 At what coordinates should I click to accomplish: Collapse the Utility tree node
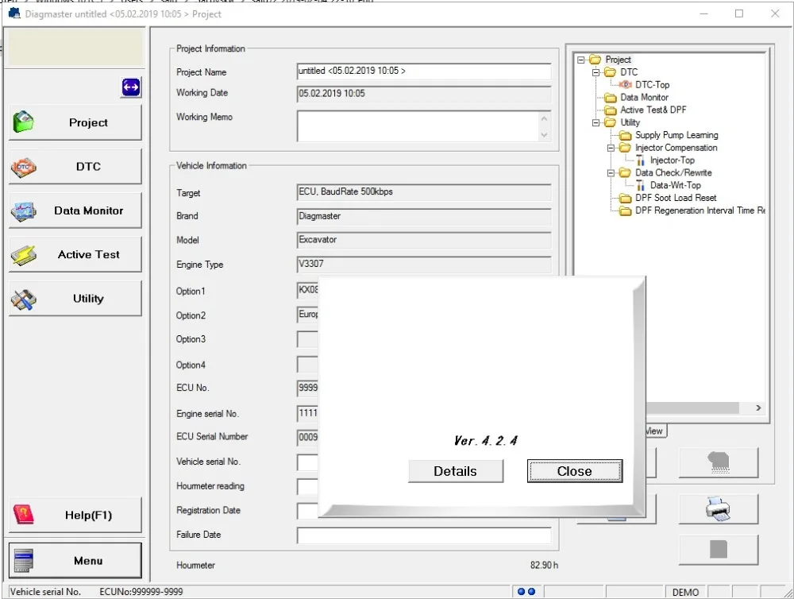[596, 122]
